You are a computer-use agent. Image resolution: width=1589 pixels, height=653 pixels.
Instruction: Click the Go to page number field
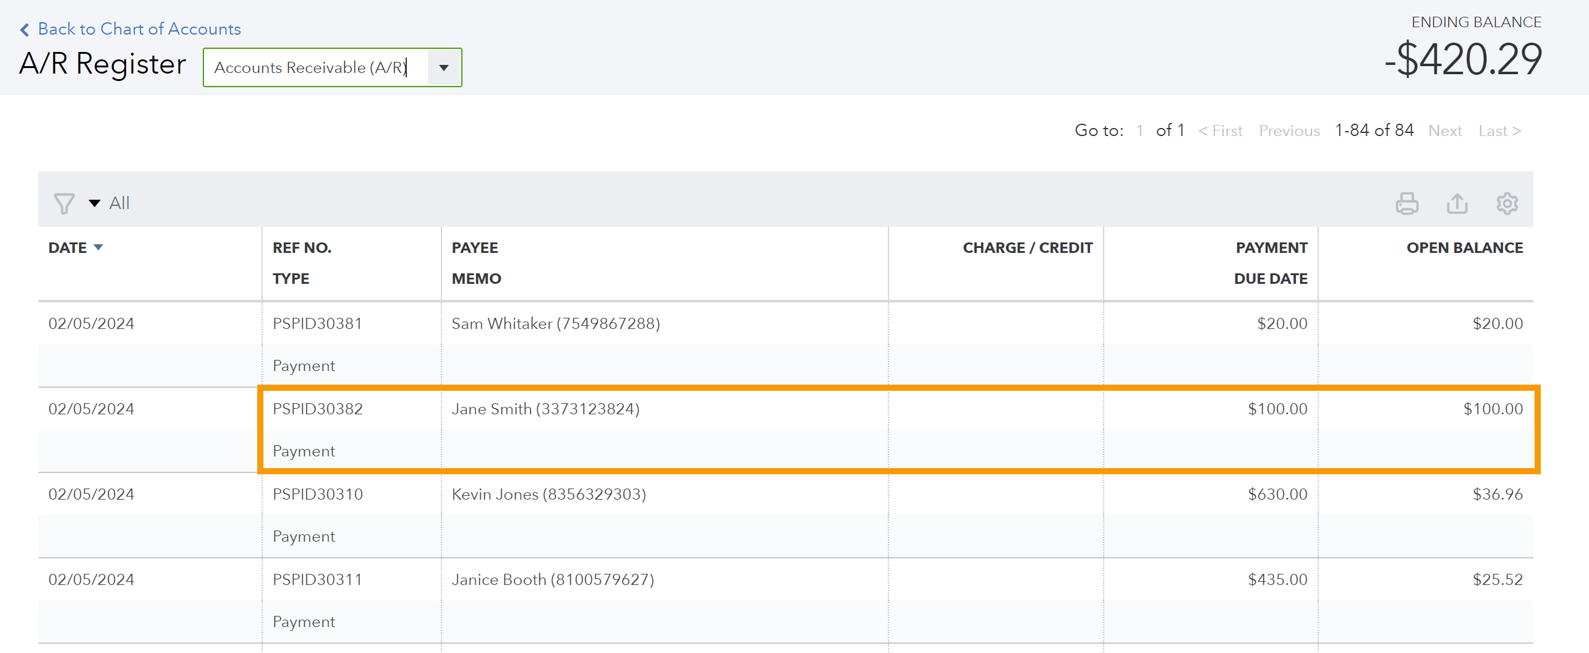pos(1140,130)
